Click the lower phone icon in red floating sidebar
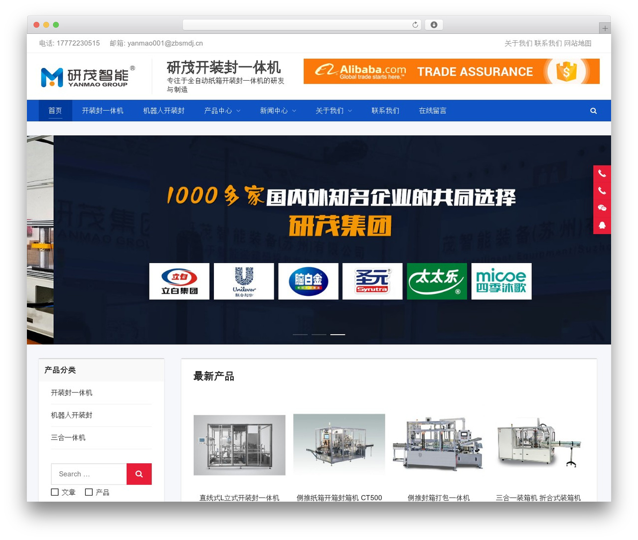 (x=602, y=191)
